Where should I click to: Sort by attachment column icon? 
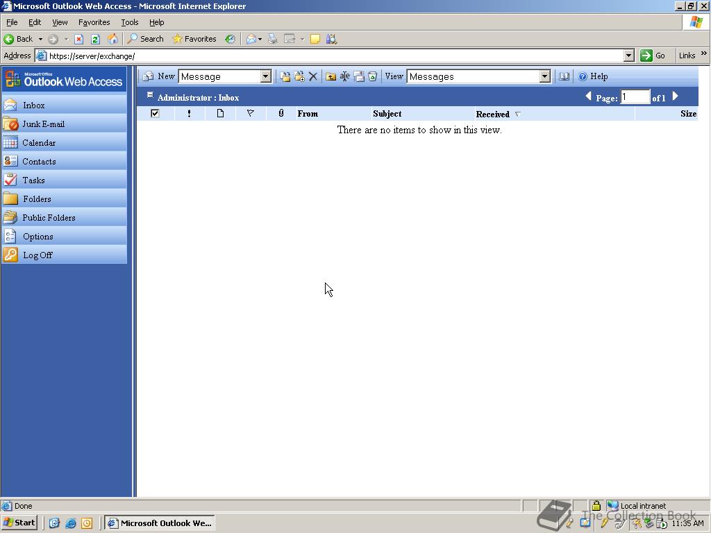tap(281, 113)
